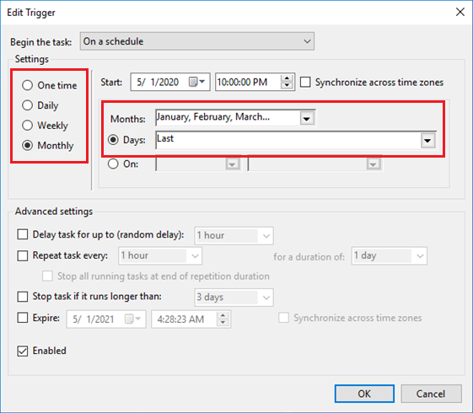The width and height of the screenshot is (473, 413).
Task: Close the Edit Trigger dialog
Action: (460, 12)
